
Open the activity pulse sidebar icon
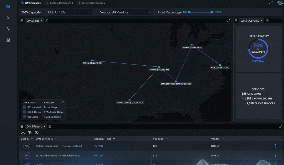8,29
